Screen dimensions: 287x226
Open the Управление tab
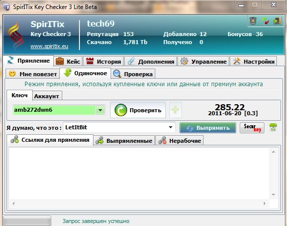(x=204, y=62)
